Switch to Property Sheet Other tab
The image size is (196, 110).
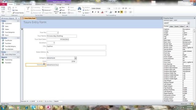(182, 26)
